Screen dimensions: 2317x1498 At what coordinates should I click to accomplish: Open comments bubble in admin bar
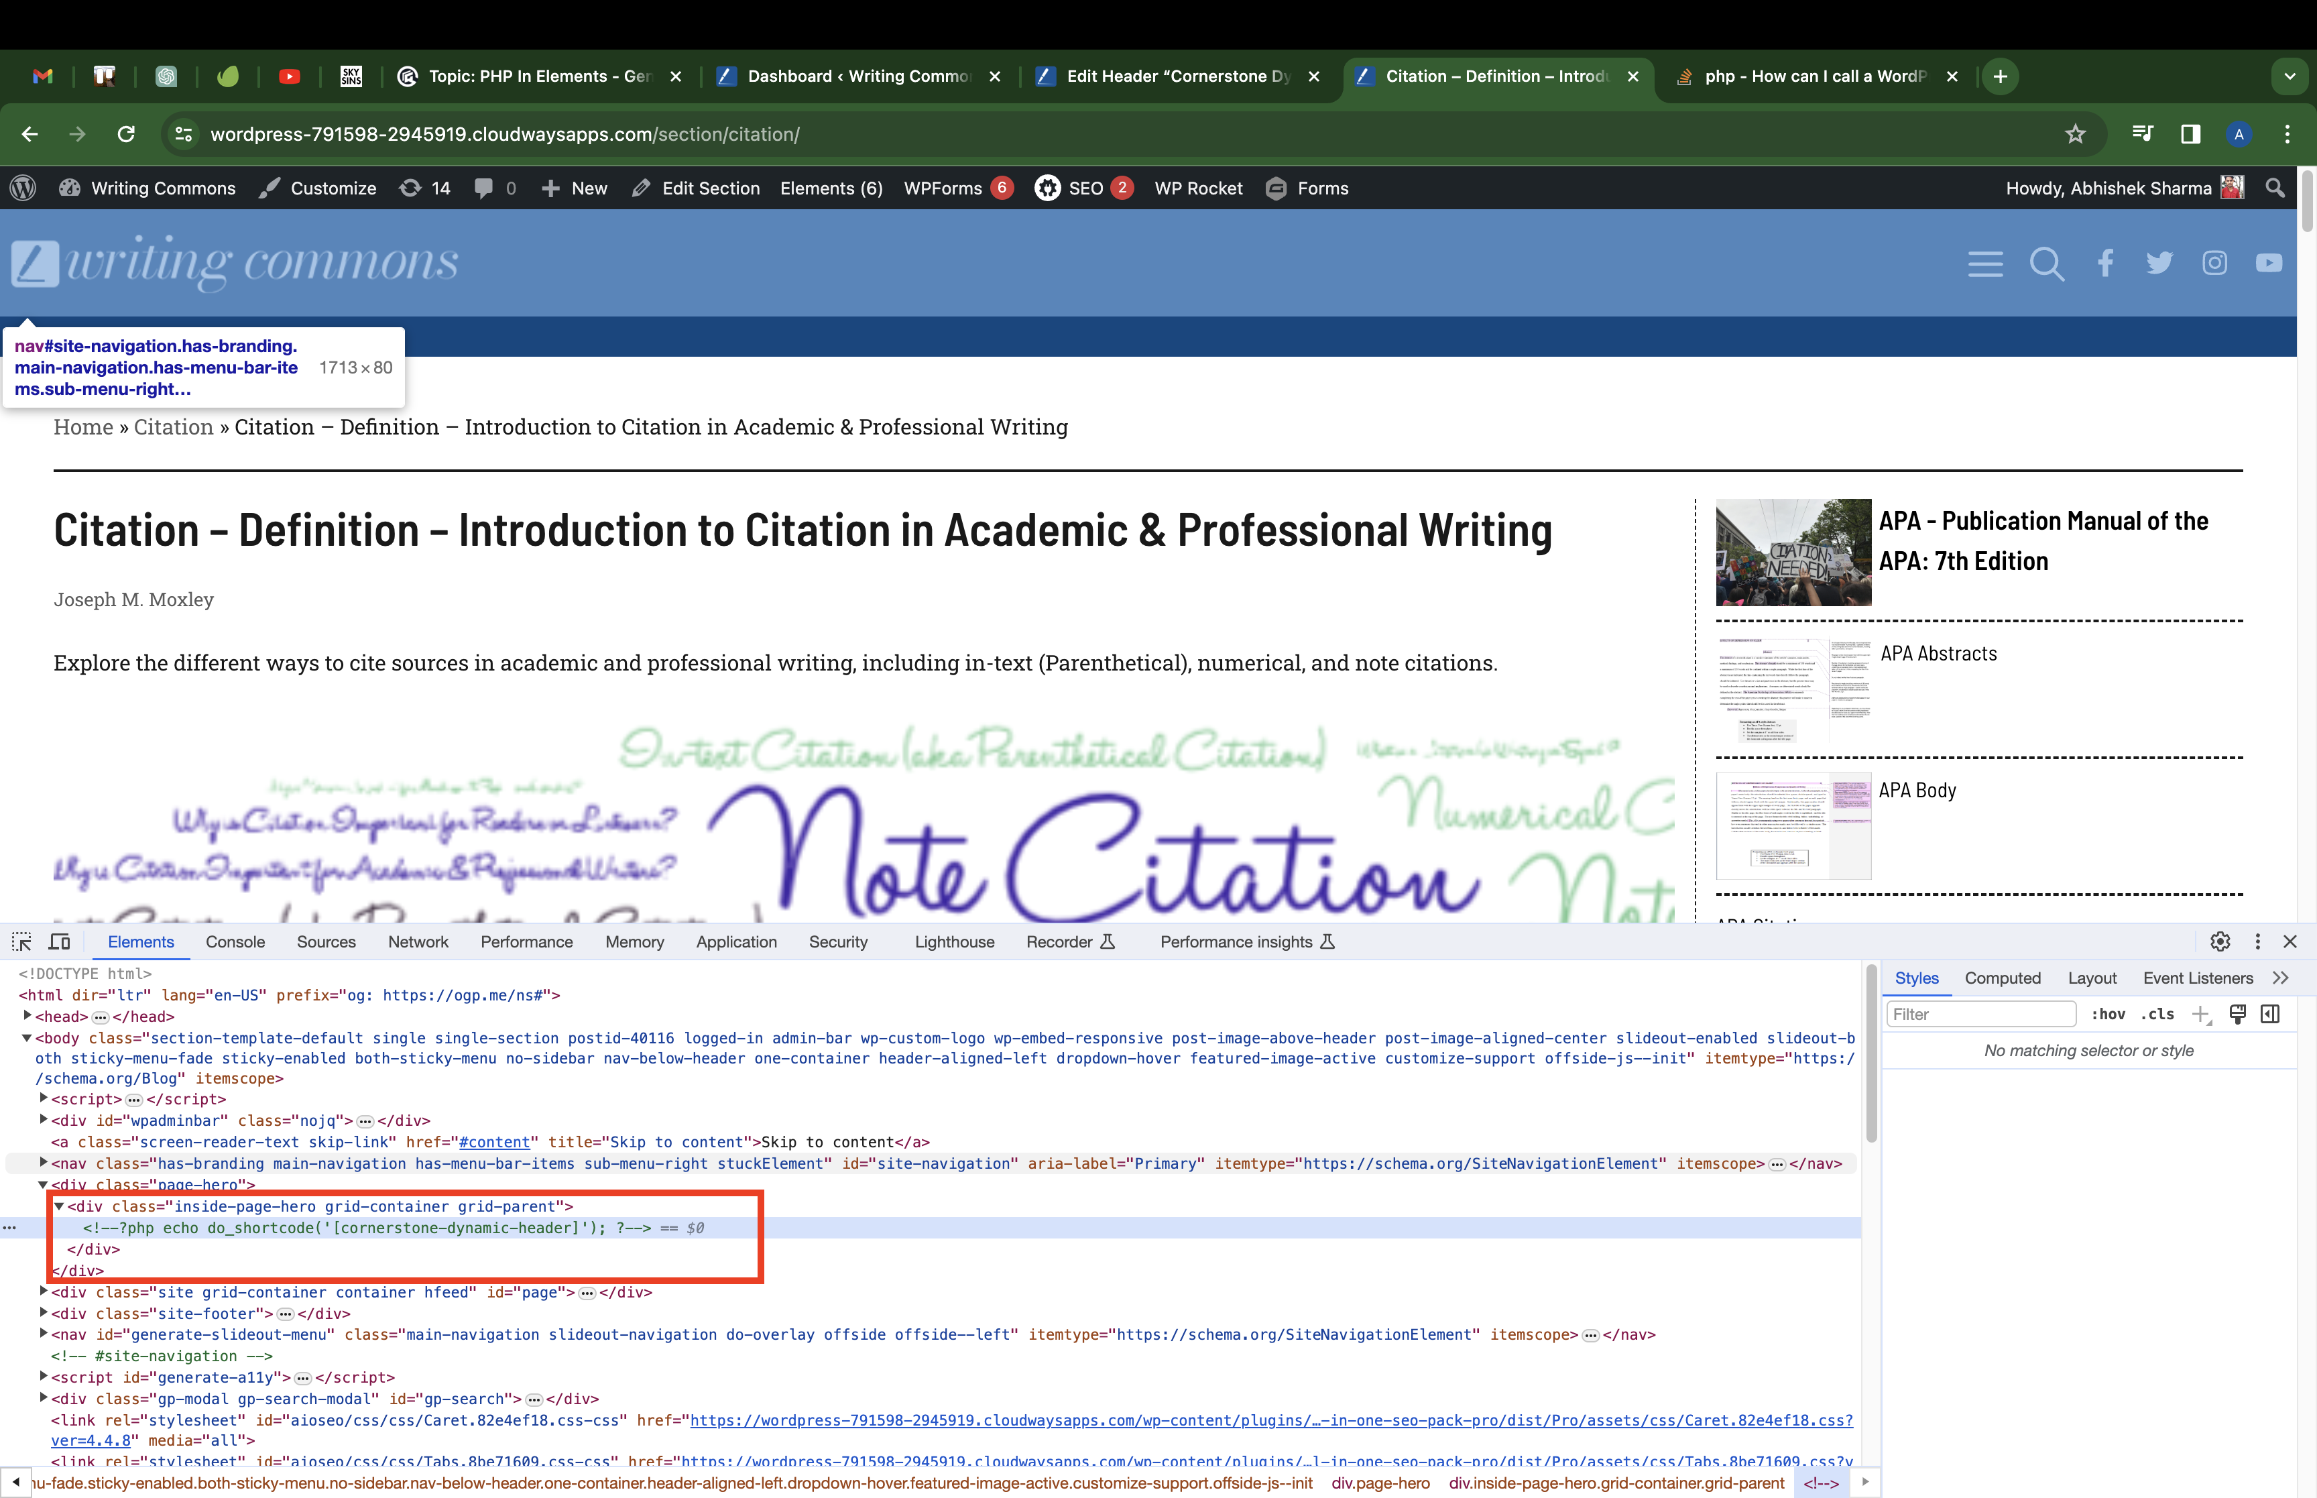pos(495,188)
